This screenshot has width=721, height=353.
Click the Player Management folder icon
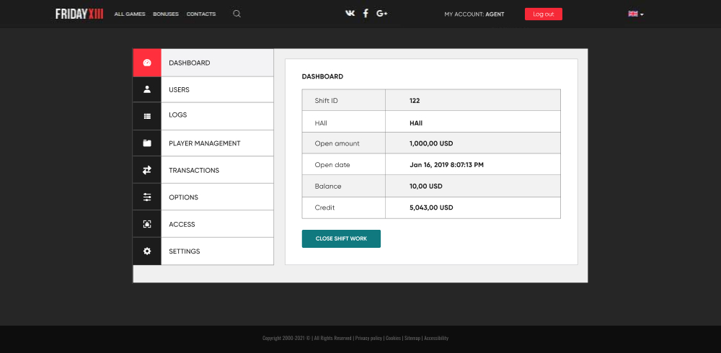point(147,143)
